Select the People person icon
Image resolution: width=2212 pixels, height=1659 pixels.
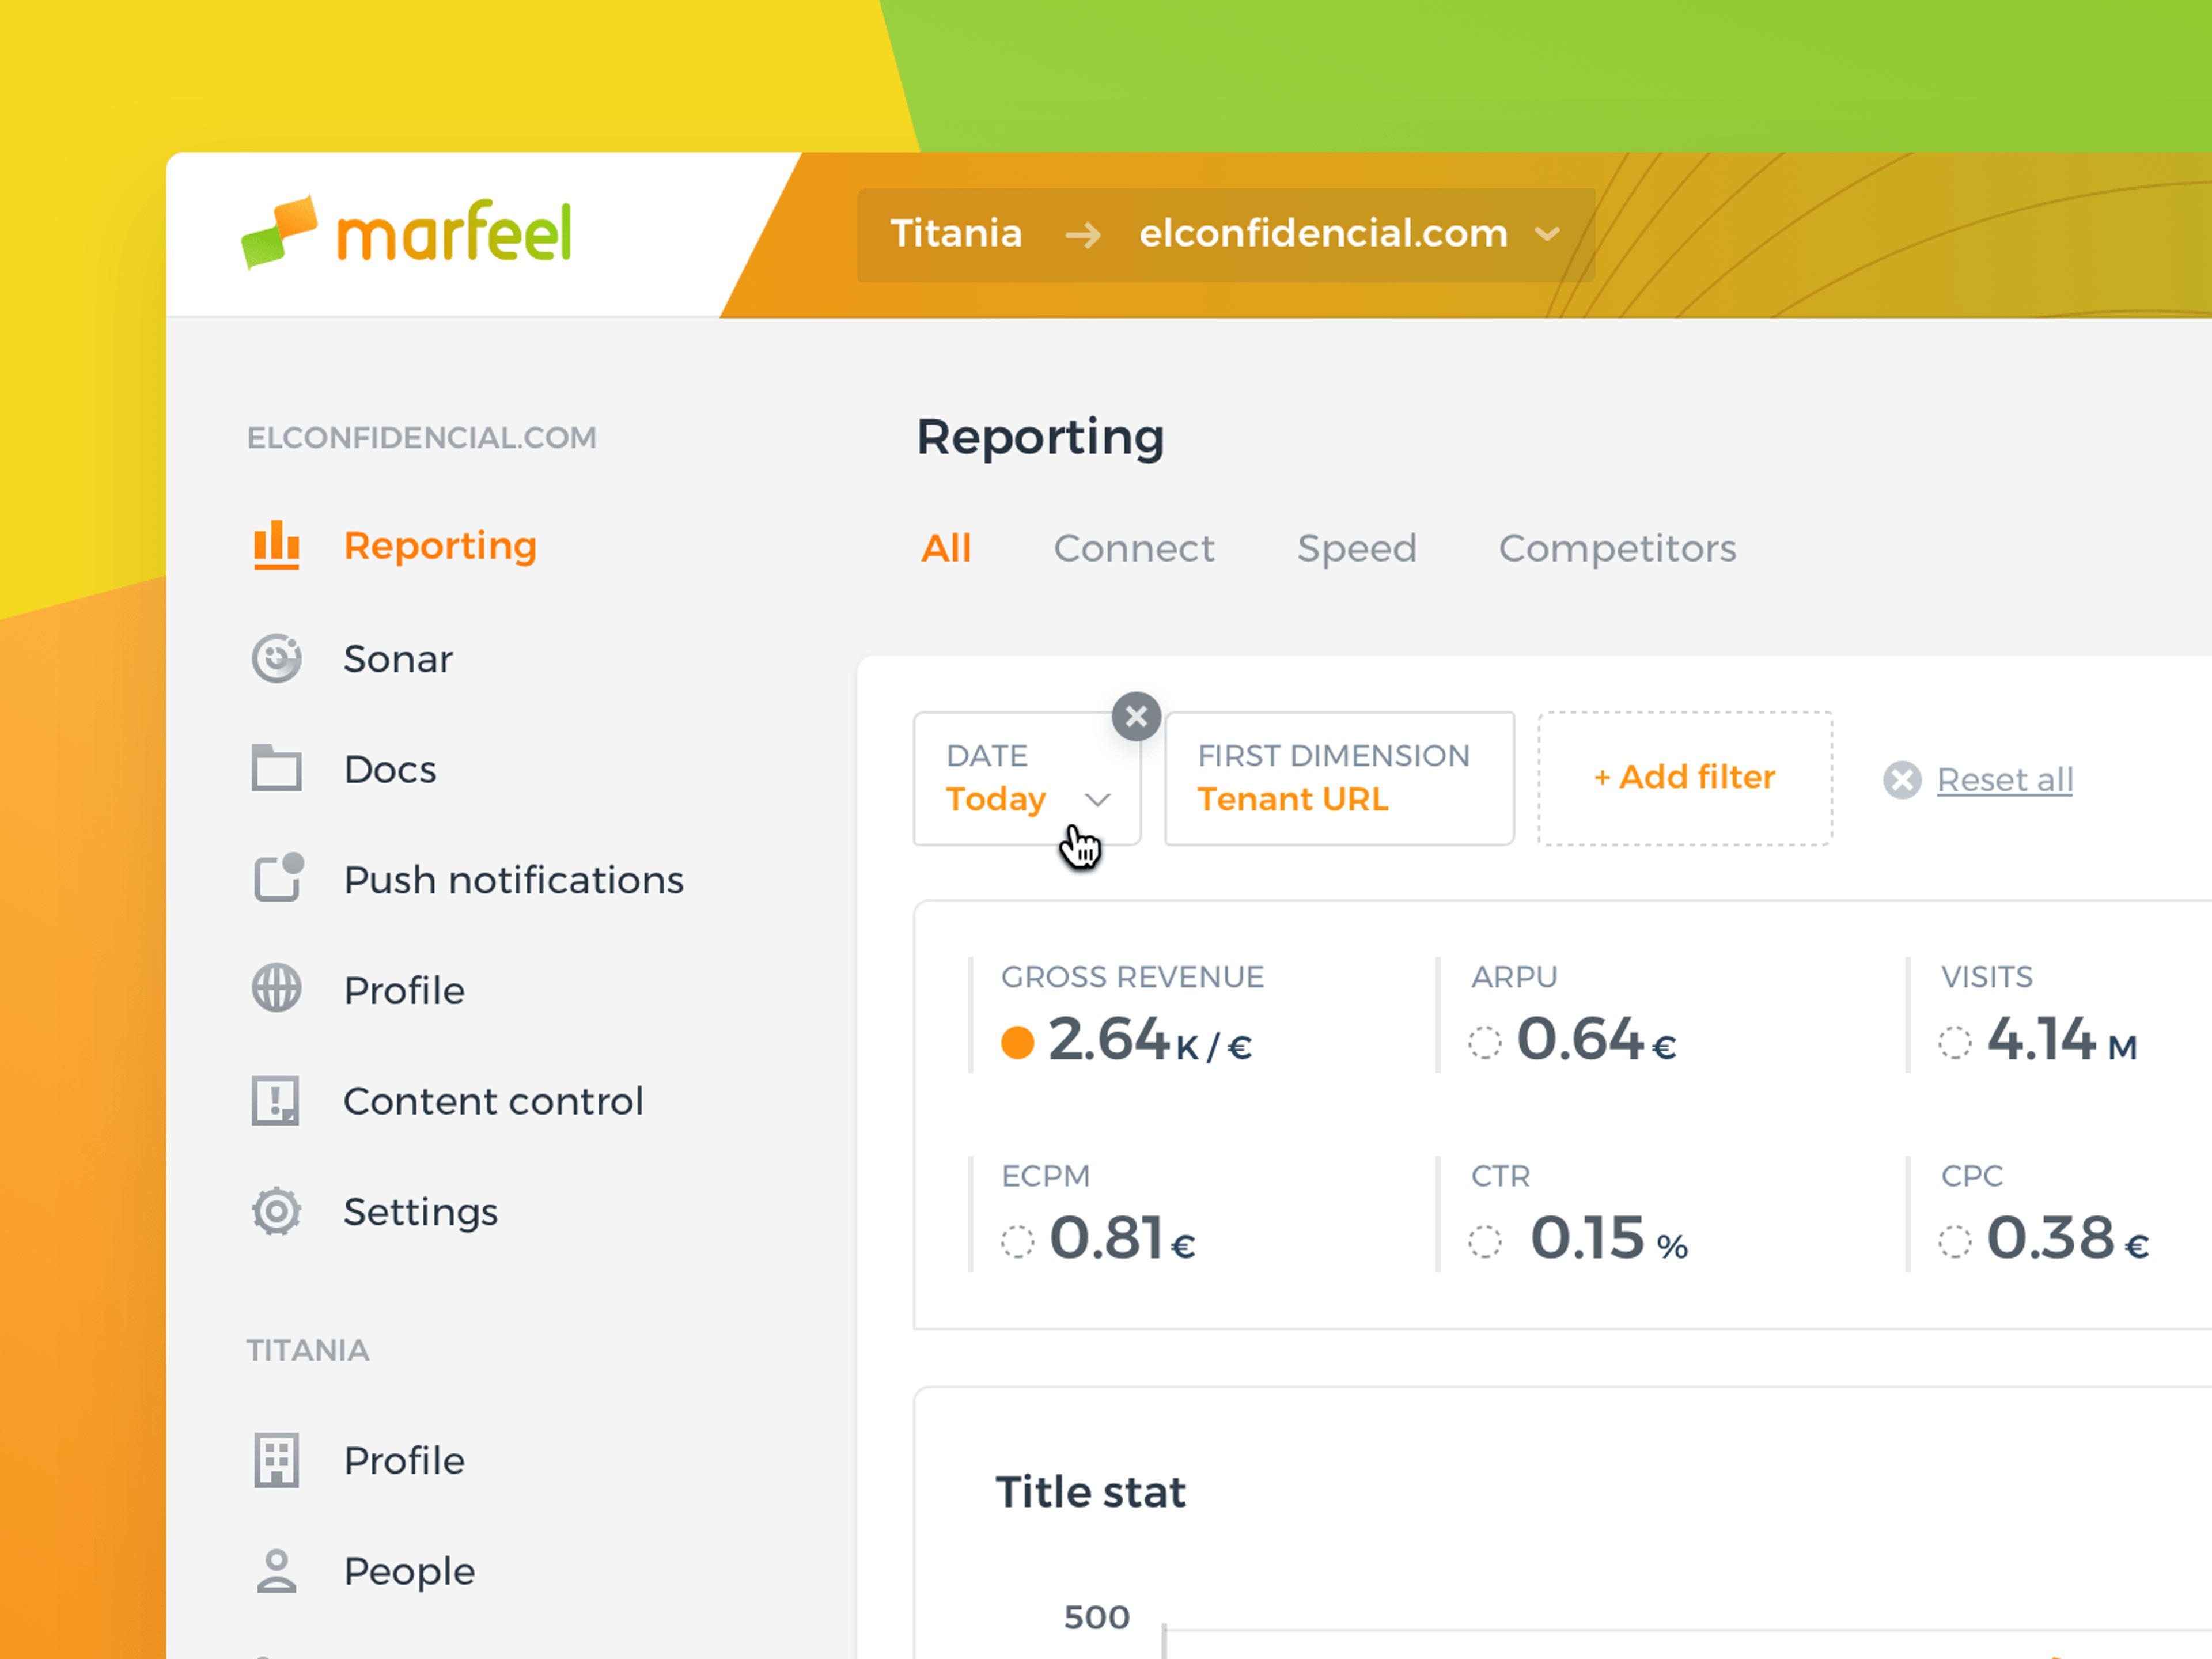pyautogui.click(x=276, y=1570)
